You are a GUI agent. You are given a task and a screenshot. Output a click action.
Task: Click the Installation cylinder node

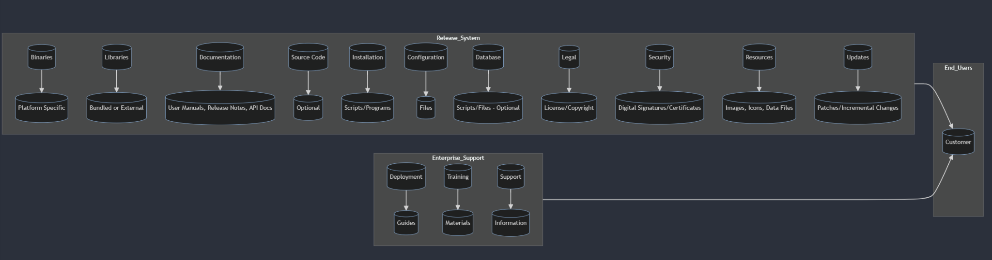(367, 58)
